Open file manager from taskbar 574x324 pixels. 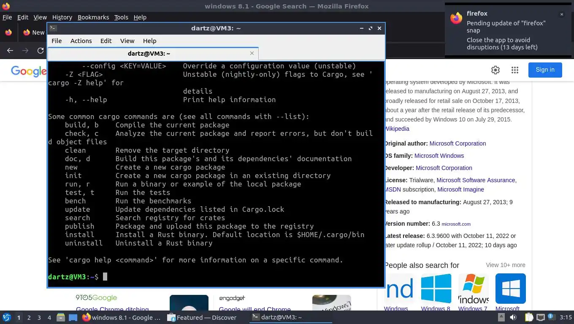[x=61, y=317]
